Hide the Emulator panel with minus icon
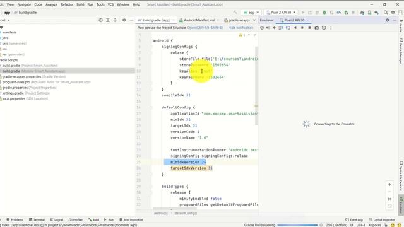Viewport: 404px width, 227px height. pos(395,20)
